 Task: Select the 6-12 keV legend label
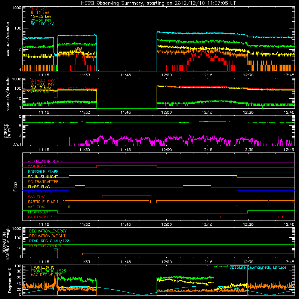40,13
